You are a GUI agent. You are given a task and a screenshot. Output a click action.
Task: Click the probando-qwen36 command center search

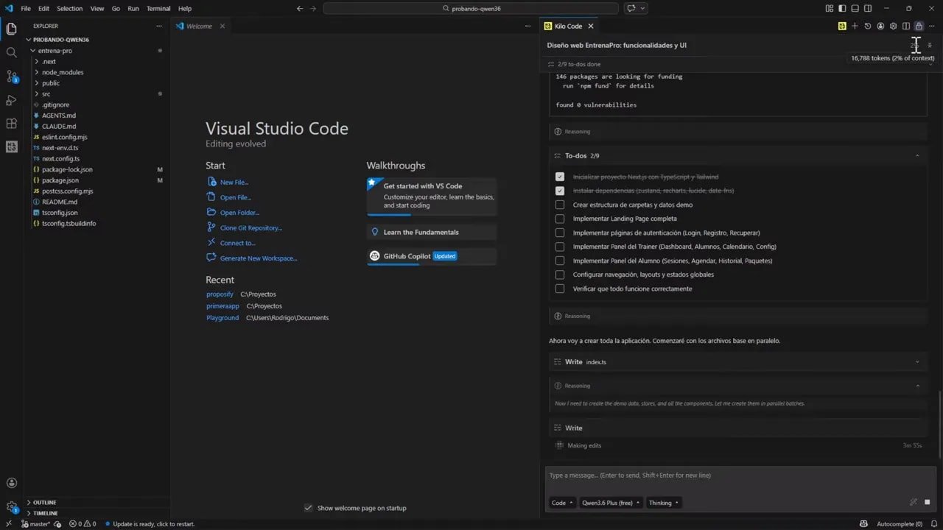pyautogui.click(x=471, y=8)
